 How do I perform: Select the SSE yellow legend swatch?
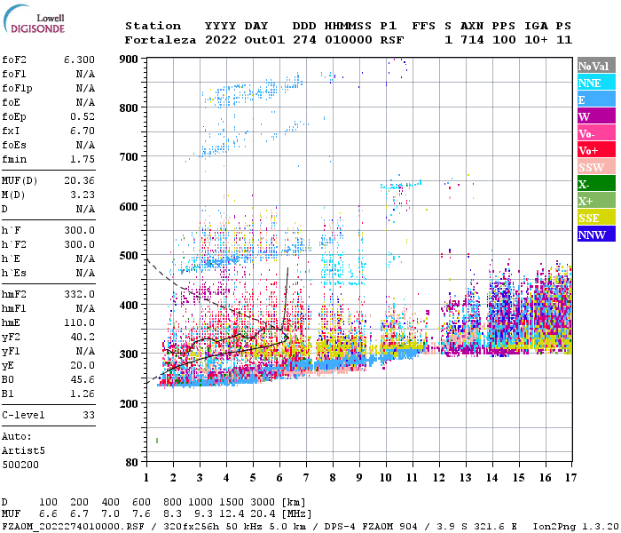click(x=596, y=218)
